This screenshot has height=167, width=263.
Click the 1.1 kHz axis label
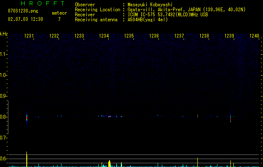coord(3,54)
